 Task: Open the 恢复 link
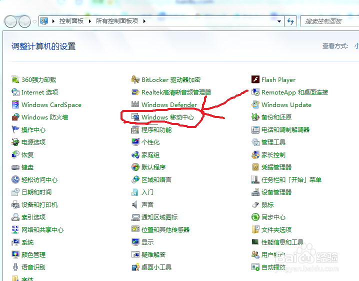(27, 154)
